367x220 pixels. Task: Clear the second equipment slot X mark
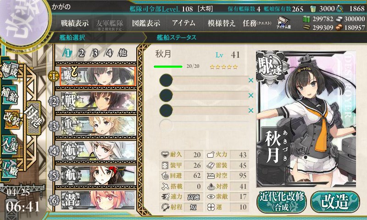pyautogui.click(x=250, y=95)
